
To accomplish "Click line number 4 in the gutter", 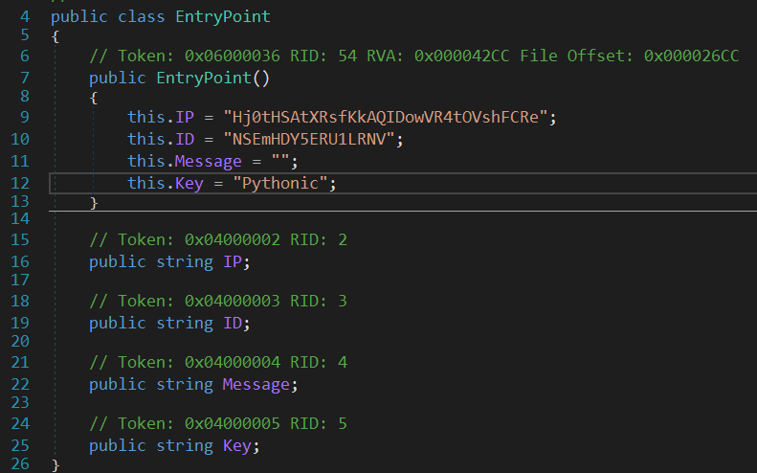I will tap(24, 16).
